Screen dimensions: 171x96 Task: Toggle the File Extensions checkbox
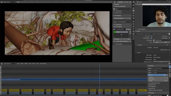pos(151,38)
